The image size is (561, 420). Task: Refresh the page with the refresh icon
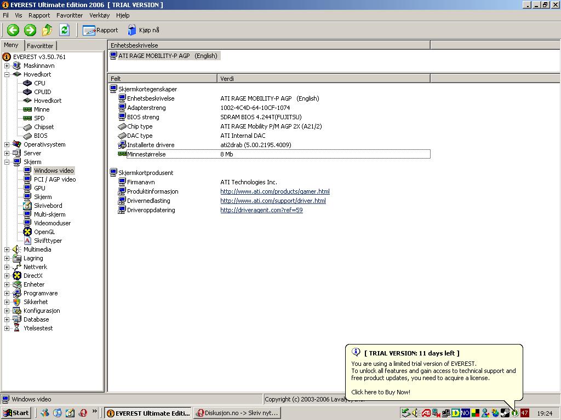[65, 30]
